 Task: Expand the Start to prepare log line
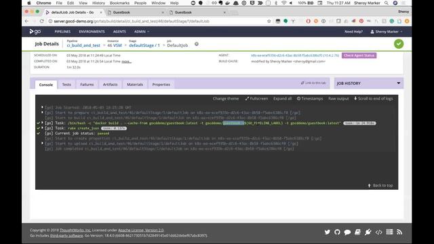pyautogui.click(x=42, y=113)
